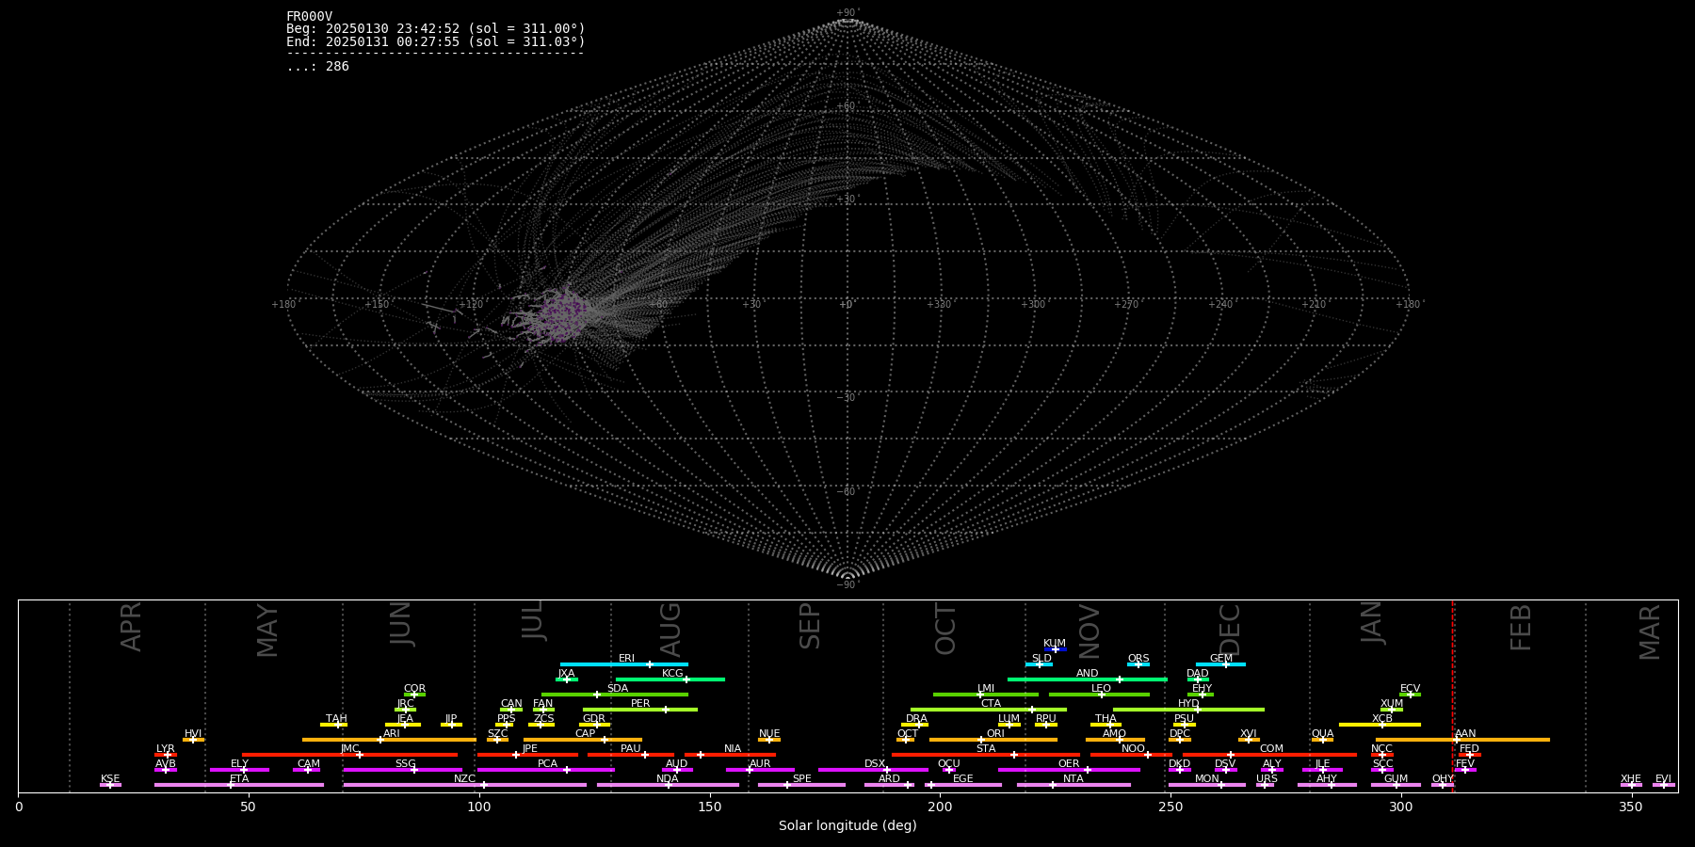Image resolution: width=1695 pixels, height=847 pixels.
Task: Click the cyan SLD activity bar
Action: [1039, 664]
